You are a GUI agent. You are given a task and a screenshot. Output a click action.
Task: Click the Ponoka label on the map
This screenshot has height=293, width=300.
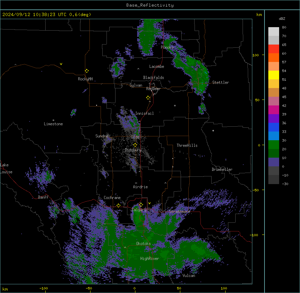click(x=167, y=47)
